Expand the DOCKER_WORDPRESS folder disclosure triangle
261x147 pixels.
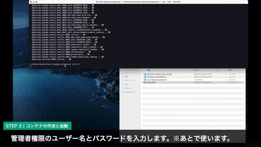click(143, 77)
